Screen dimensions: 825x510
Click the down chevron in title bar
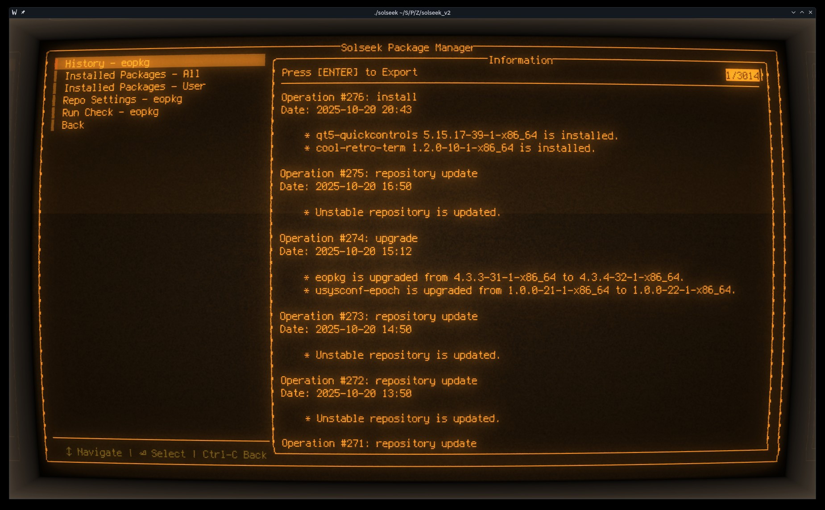point(793,12)
